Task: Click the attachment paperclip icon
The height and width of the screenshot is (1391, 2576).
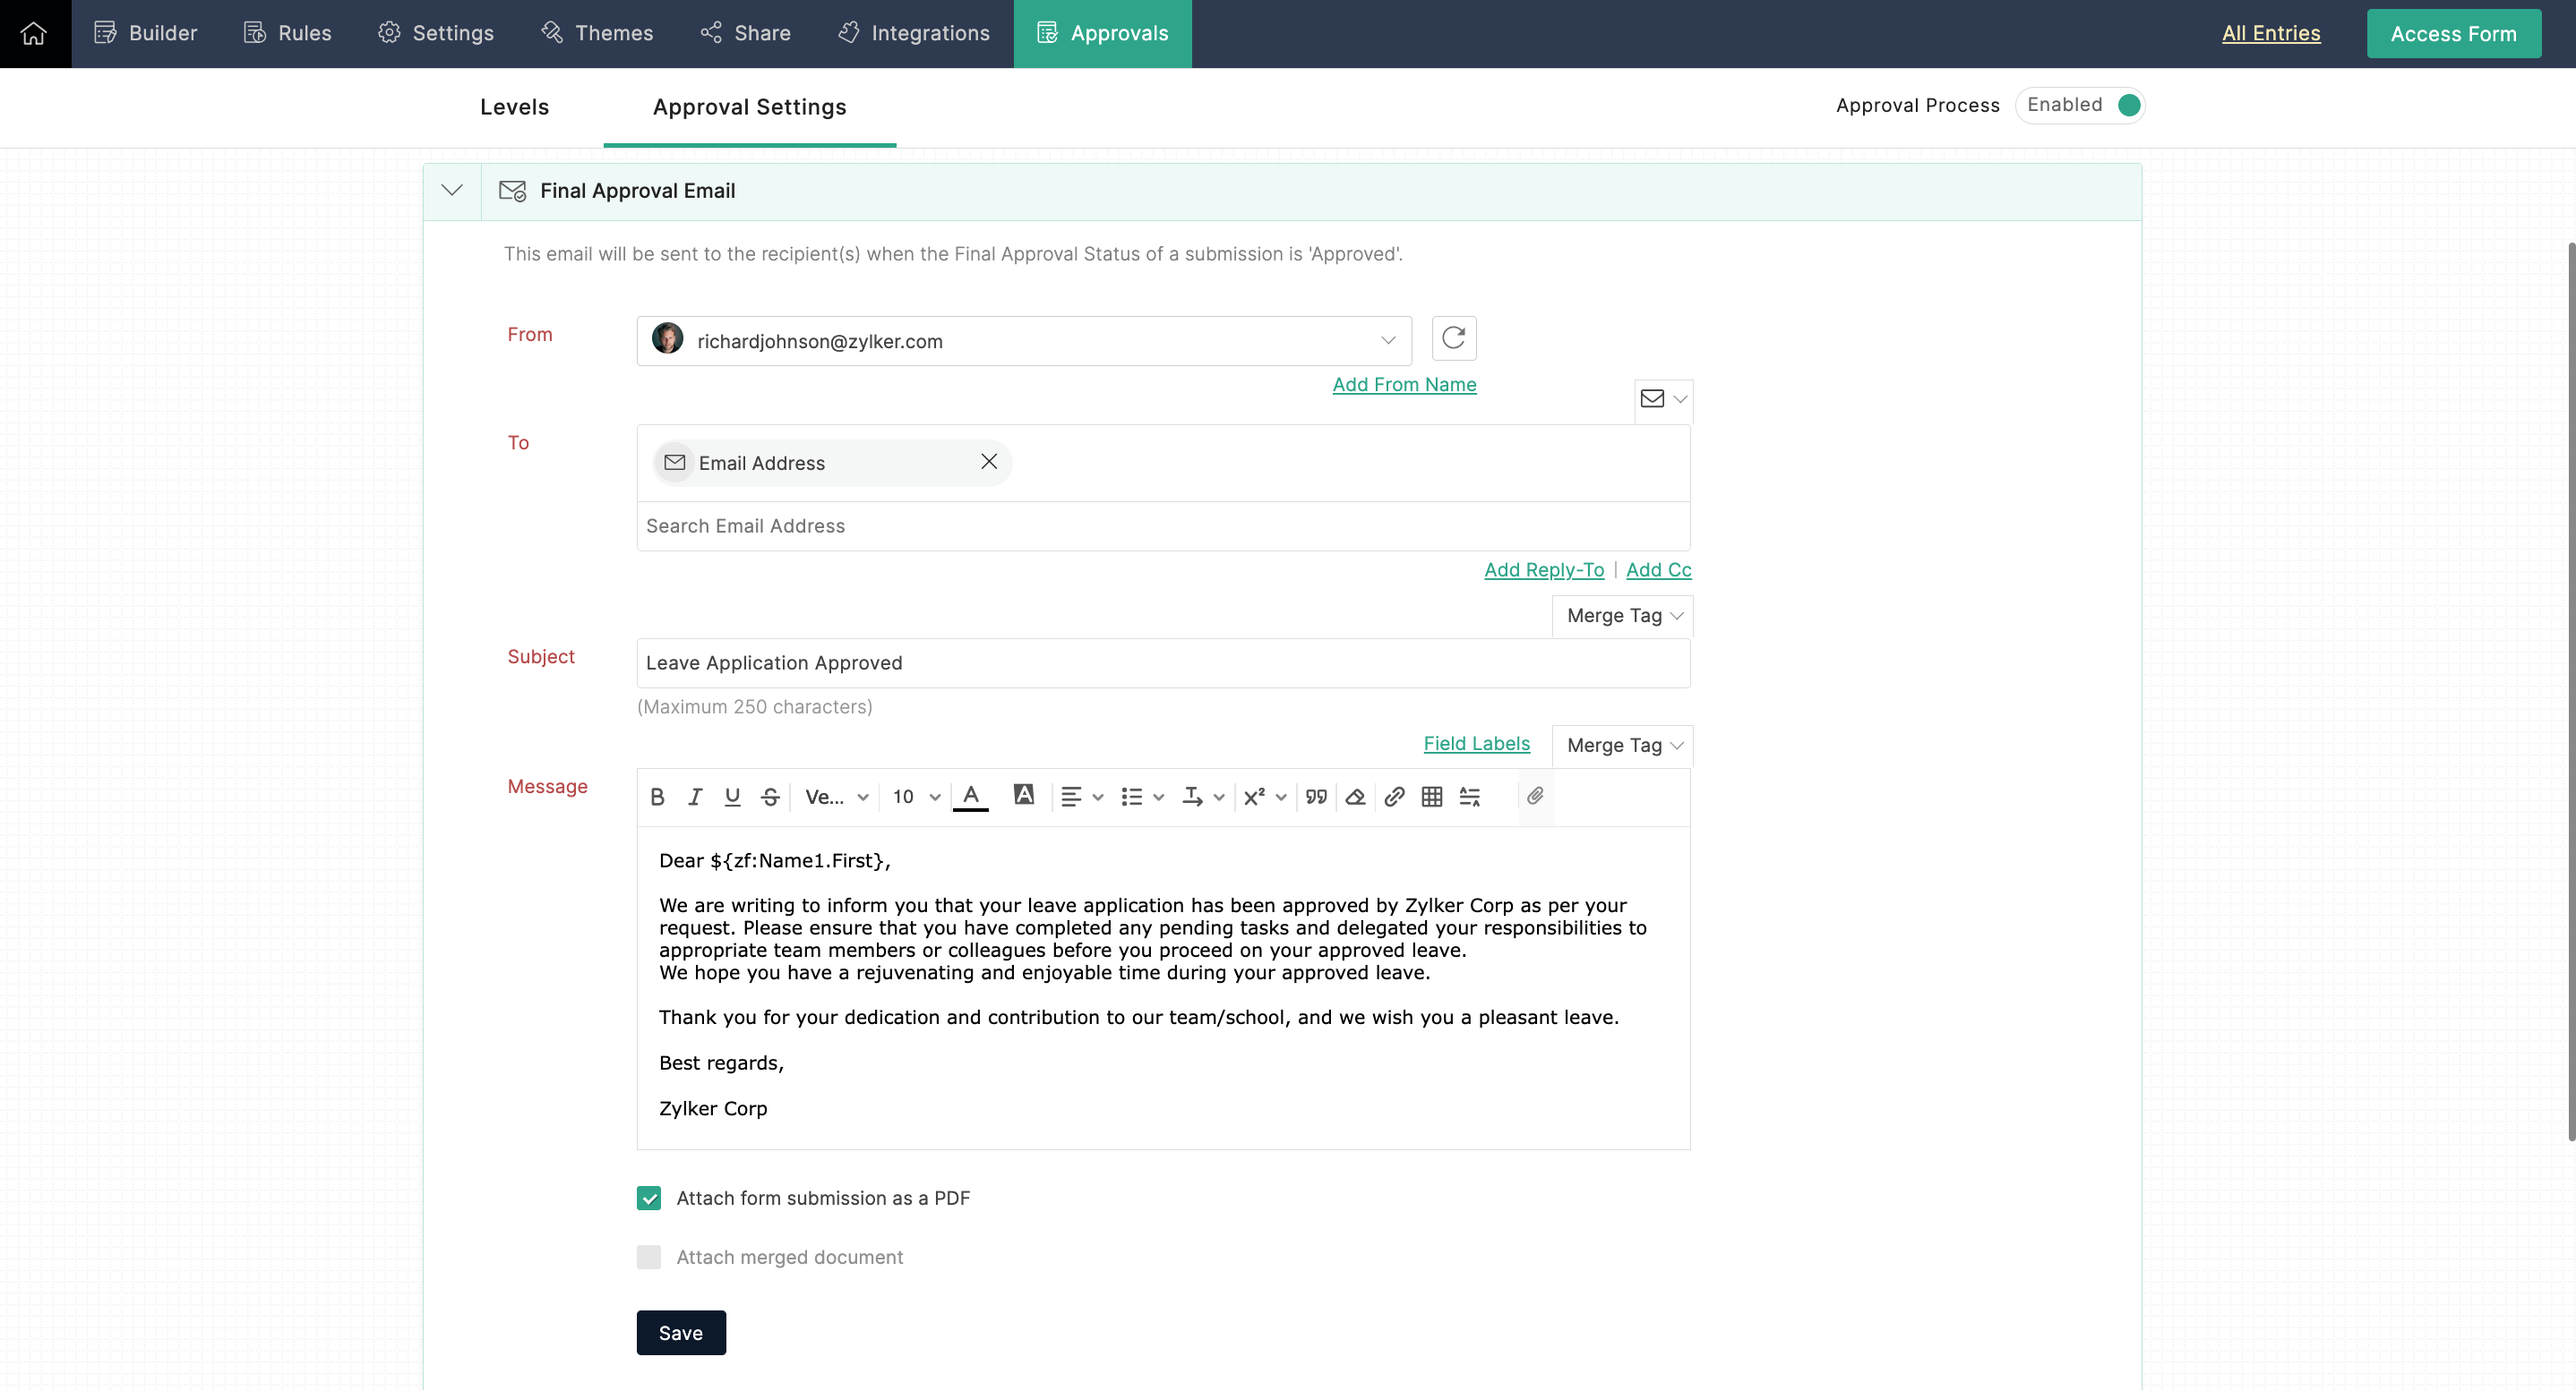Action: click(x=1535, y=796)
